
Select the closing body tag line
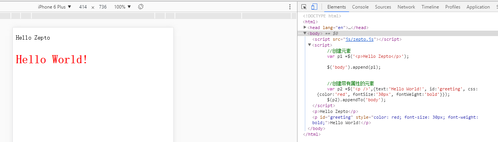[316, 128]
